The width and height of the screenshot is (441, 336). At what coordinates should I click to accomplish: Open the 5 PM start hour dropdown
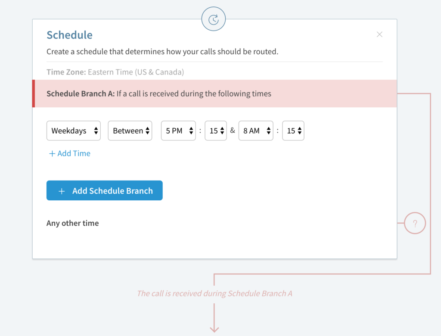click(178, 131)
